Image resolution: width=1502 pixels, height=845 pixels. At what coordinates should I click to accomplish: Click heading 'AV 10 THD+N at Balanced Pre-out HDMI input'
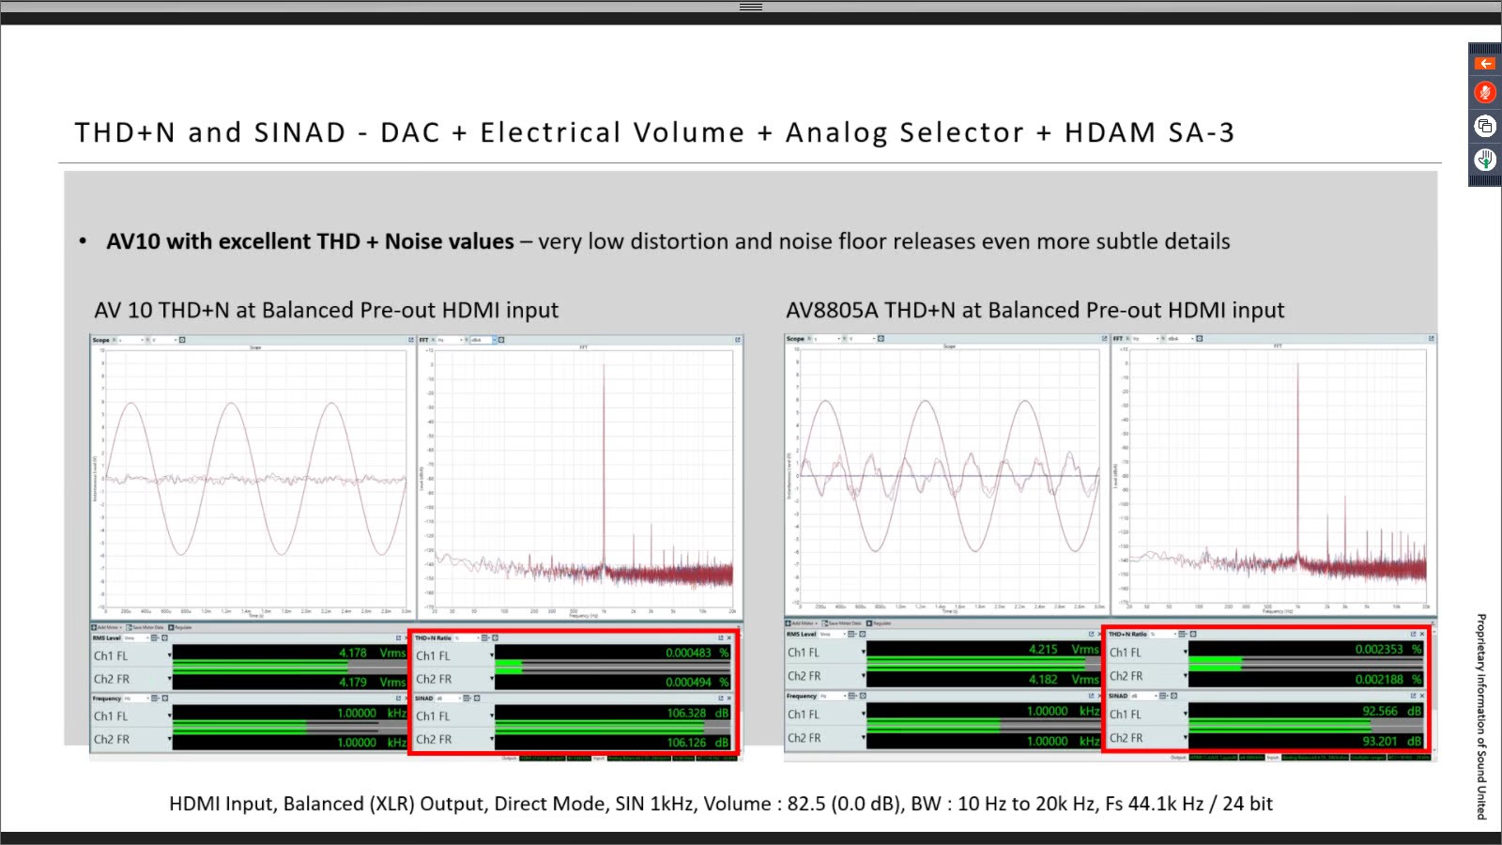[327, 310]
